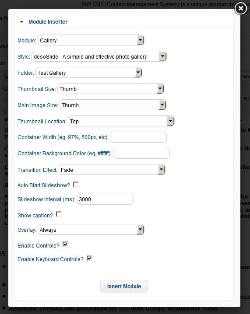Disable the Enable Keyboard Controls checkbox

(x=89, y=258)
